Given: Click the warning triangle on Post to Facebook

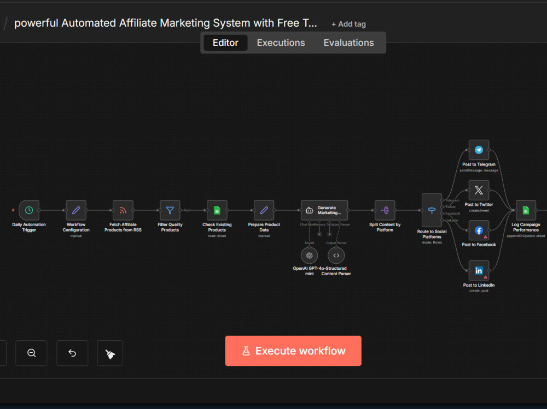Looking at the screenshot, I should [485, 237].
